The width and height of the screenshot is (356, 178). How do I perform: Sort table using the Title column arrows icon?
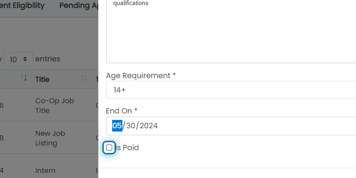tap(84, 78)
